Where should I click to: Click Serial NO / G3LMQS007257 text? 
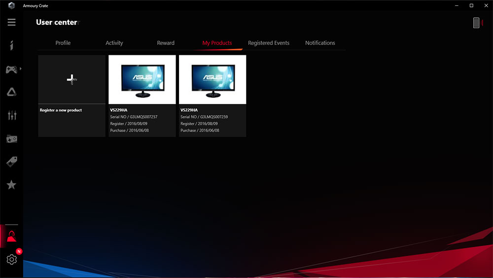(134, 117)
